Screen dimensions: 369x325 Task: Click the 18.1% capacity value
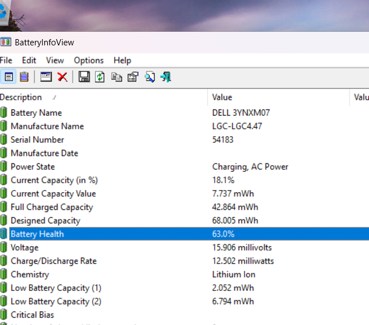223,180
